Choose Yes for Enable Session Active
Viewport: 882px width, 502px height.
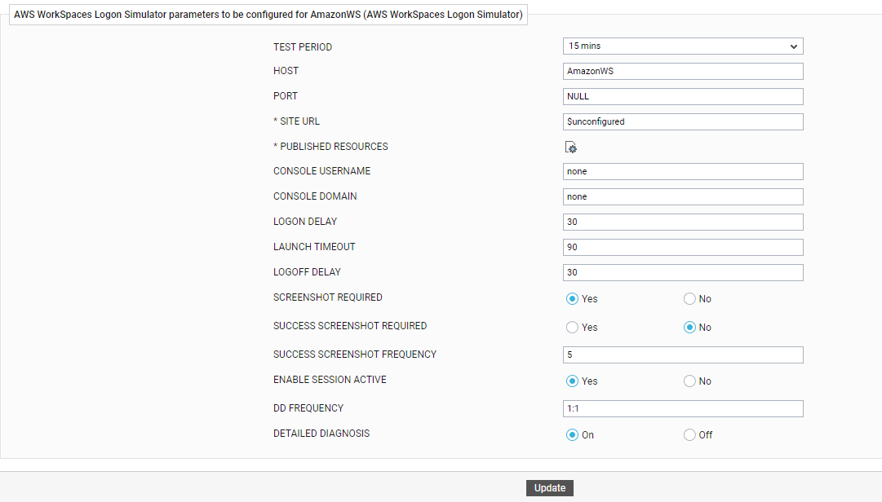(x=572, y=381)
